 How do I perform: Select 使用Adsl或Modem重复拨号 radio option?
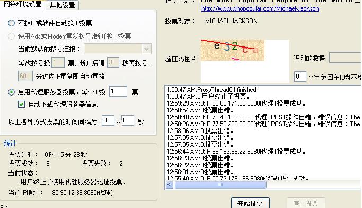pos(11,36)
